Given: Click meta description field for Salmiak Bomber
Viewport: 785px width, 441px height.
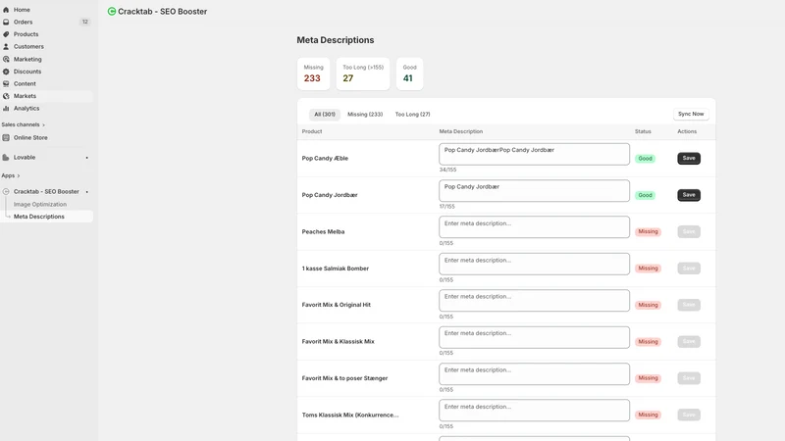Looking at the screenshot, I should [x=534, y=264].
